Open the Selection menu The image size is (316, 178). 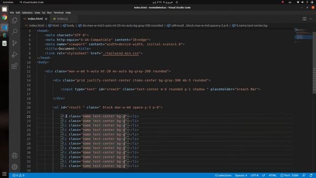point(27,13)
